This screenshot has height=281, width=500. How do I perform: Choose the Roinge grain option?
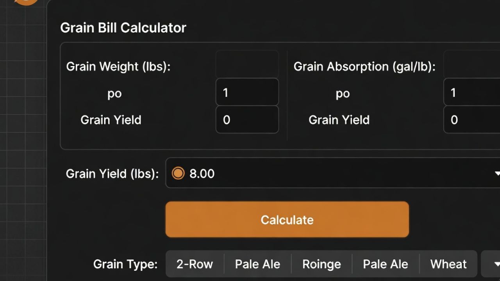click(x=321, y=264)
